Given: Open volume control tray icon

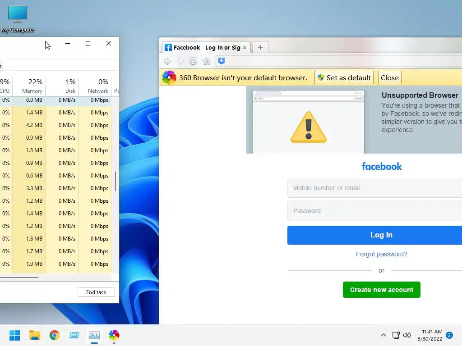Looking at the screenshot, I should click(407, 335).
